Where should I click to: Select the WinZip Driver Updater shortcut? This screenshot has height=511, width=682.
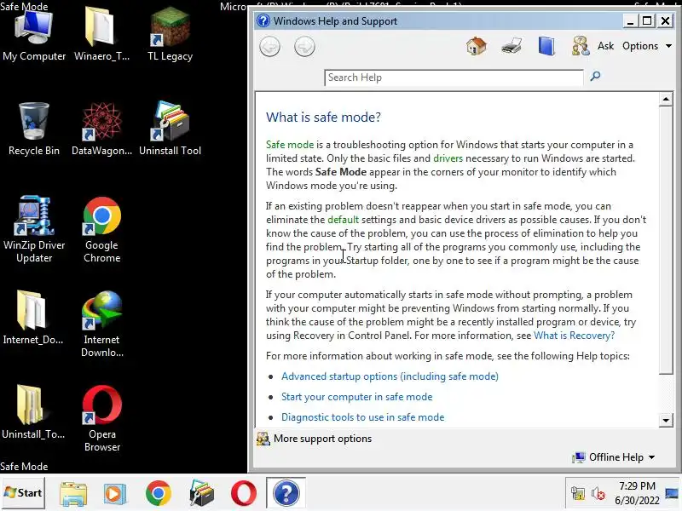(34, 229)
